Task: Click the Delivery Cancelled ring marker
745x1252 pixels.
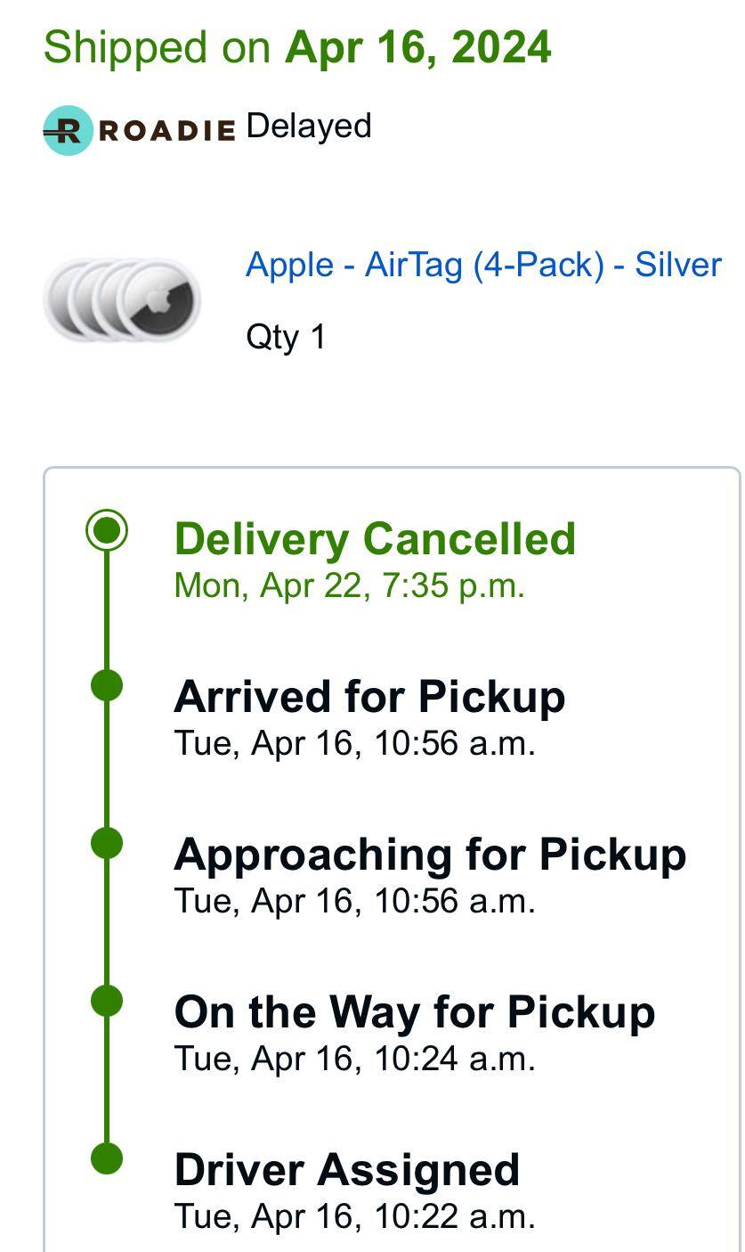Action: [x=107, y=530]
